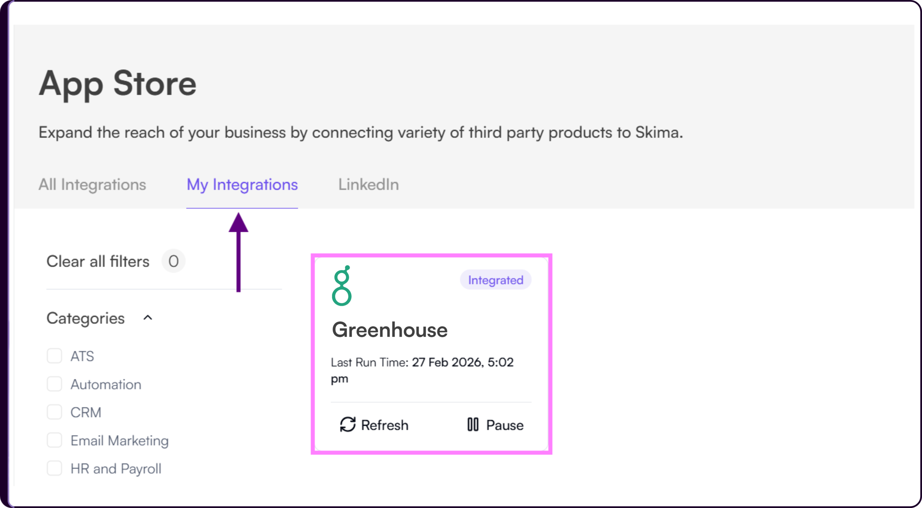Click the 'Expand the reach of your business' description
Viewport: 922px width, 508px height.
[361, 133]
